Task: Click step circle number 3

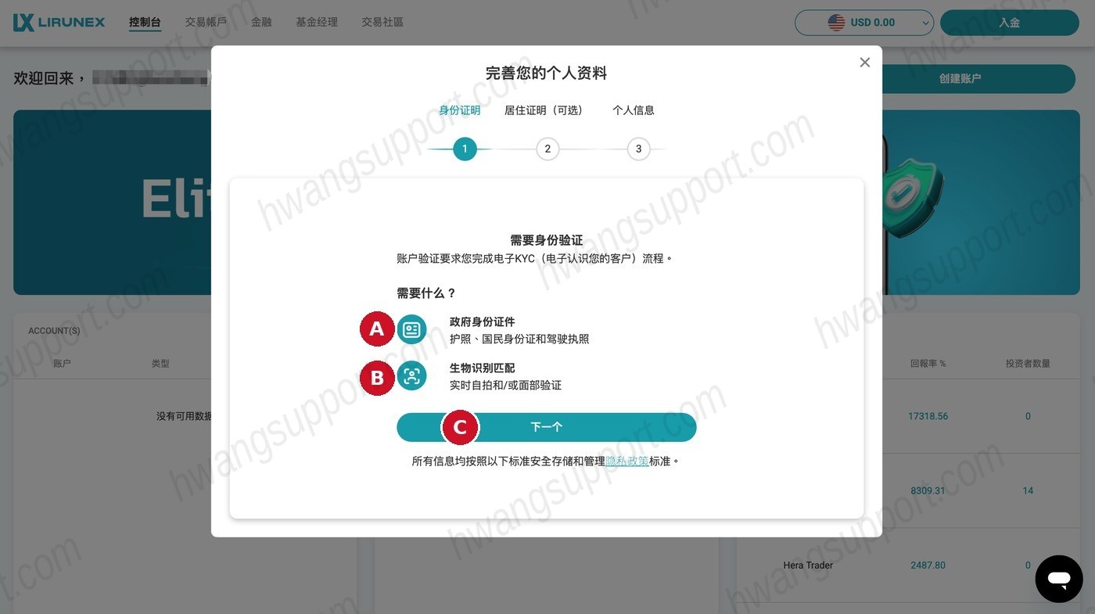Action: 638,149
